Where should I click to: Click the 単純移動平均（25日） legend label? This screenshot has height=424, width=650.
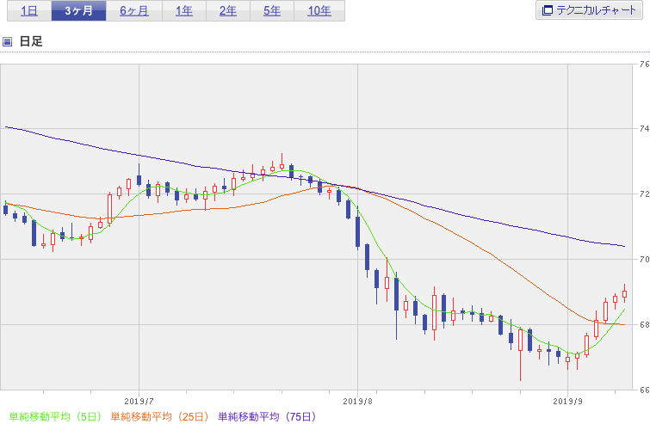[159, 416]
